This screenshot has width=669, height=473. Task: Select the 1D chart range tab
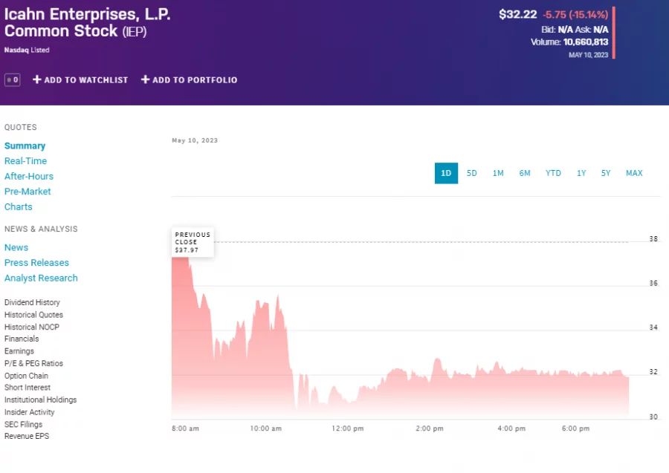(445, 172)
